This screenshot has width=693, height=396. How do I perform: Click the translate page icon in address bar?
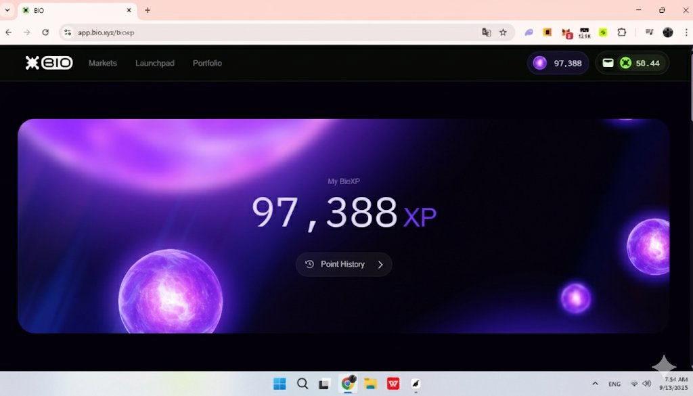(486, 32)
